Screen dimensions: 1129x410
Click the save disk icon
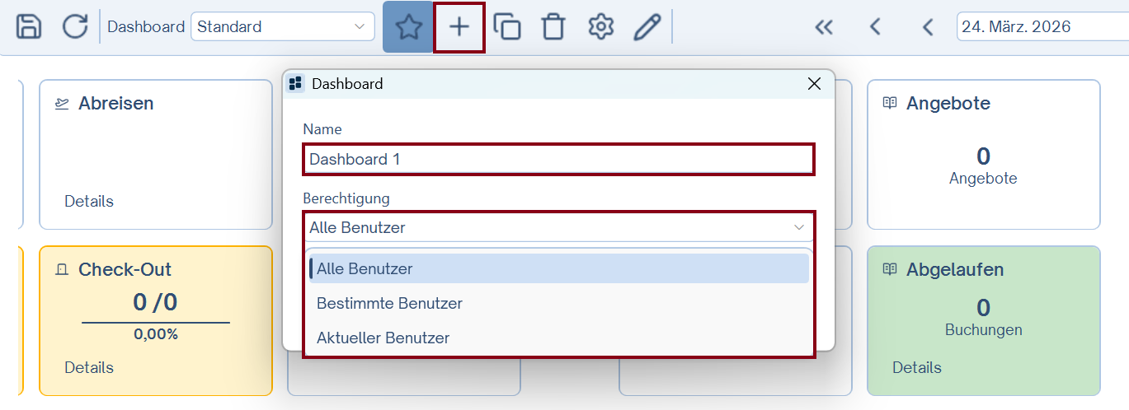pyautogui.click(x=29, y=26)
